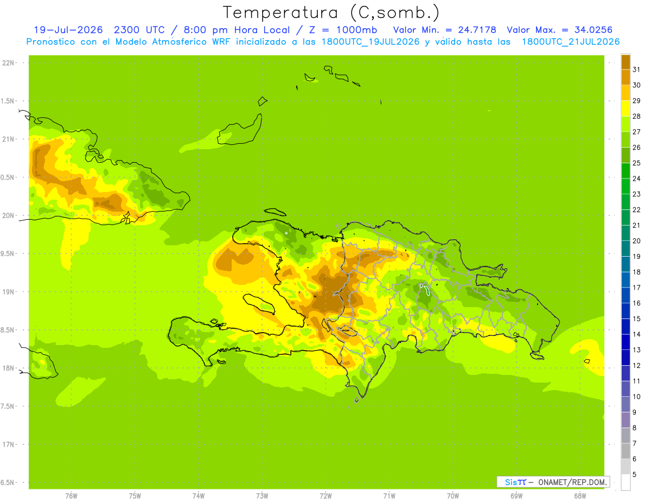The width and height of the screenshot is (651, 503).
Task: Click the '1800UTC_21JUL2026' valid-until text
Action: click(571, 42)
